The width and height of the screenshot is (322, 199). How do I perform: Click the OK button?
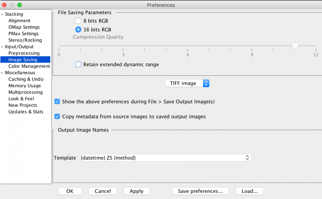click(70, 191)
